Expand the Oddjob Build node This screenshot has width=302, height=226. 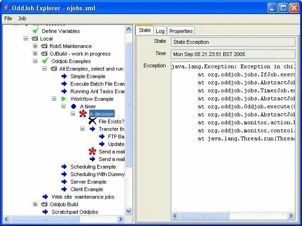(35, 204)
